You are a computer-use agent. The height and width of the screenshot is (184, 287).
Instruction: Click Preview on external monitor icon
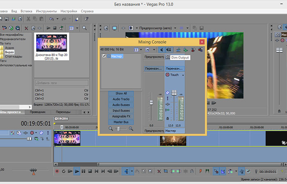[114, 28]
